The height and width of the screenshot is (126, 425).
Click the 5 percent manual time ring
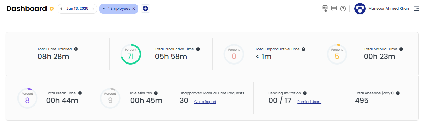(x=337, y=54)
